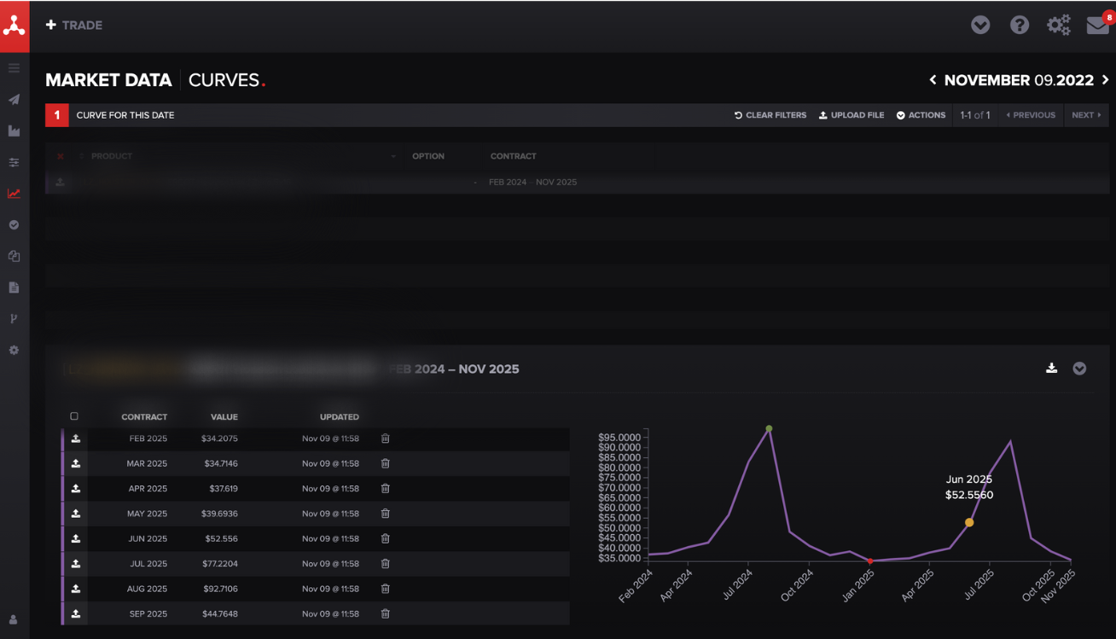1116x639 pixels.
Task: Collapse the curve panel chevron
Action: pos(1079,369)
